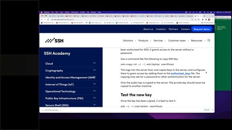Image resolution: width=232 pixels, height=130 pixels.
Task: Expand Internet of Things (IoT) section
Action: (94, 84)
